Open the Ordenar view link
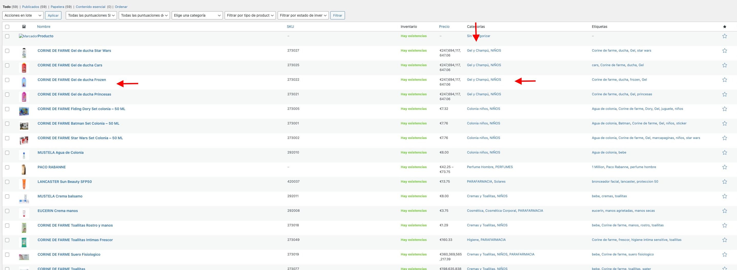The width and height of the screenshot is (737, 270). (121, 7)
